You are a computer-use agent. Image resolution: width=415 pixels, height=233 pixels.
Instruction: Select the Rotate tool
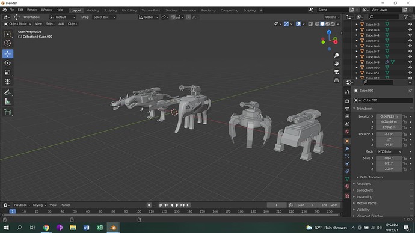pyautogui.click(x=8, y=63)
